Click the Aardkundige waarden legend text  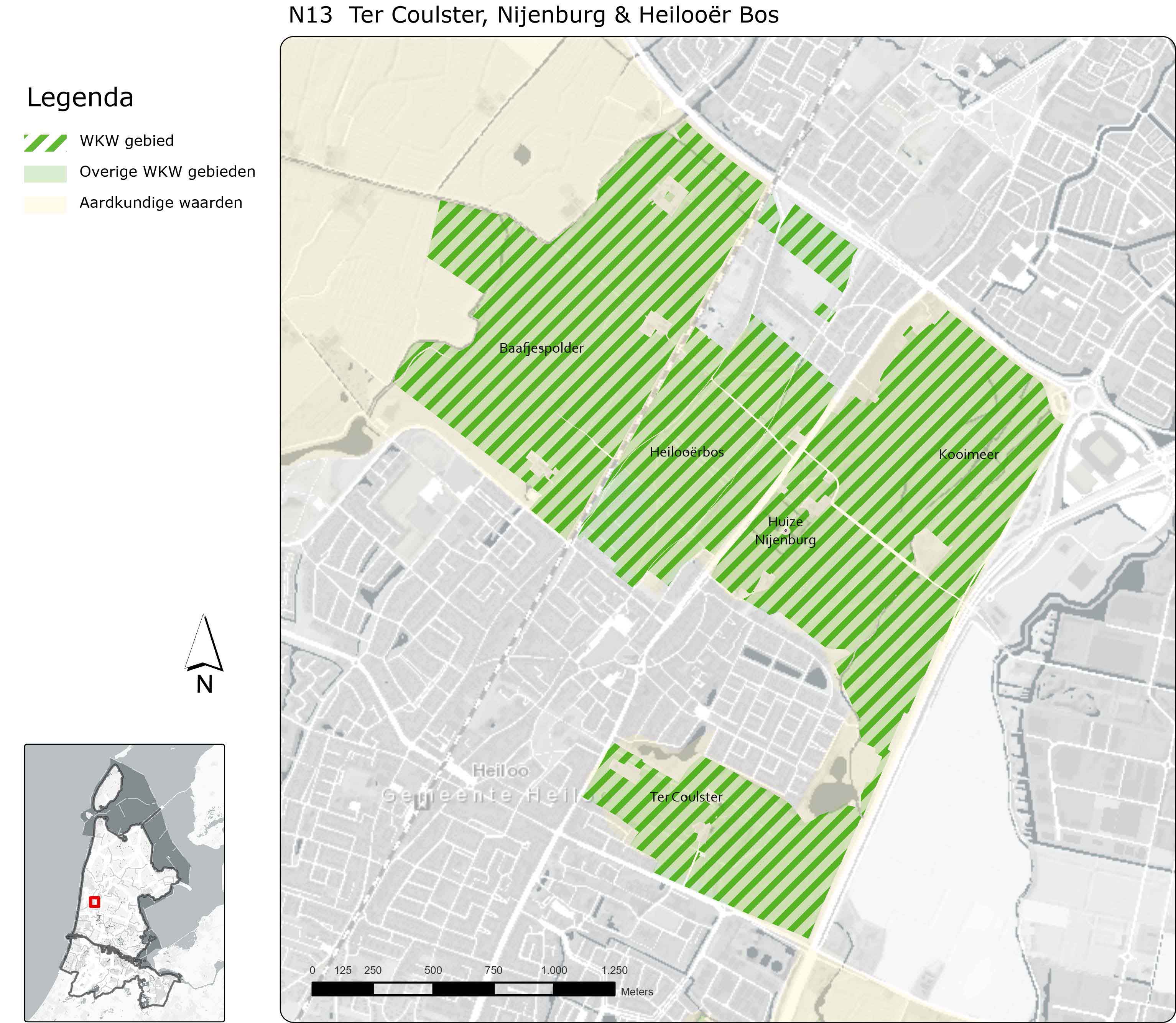coord(161,203)
